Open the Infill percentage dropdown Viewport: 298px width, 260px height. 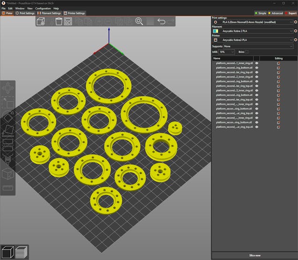click(227, 52)
